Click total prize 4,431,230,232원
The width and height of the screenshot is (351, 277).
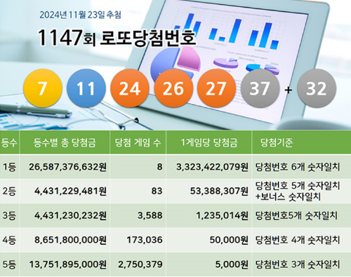click(71, 215)
